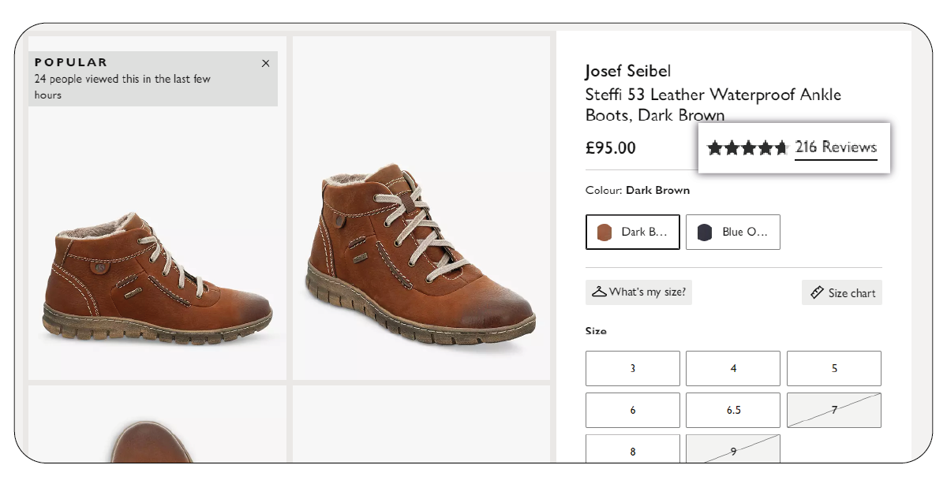
Task: Open the 216 Reviews link
Action: 836,147
